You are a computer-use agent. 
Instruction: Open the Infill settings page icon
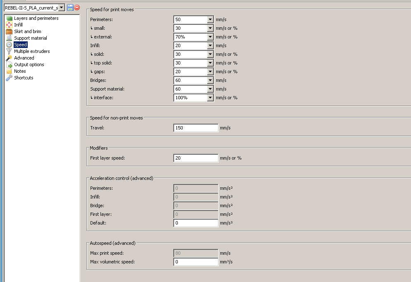coord(9,25)
